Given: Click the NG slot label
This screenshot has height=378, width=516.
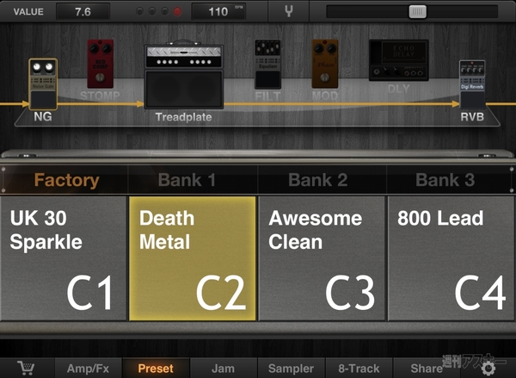Looking at the screenshot, I should 43,116.
